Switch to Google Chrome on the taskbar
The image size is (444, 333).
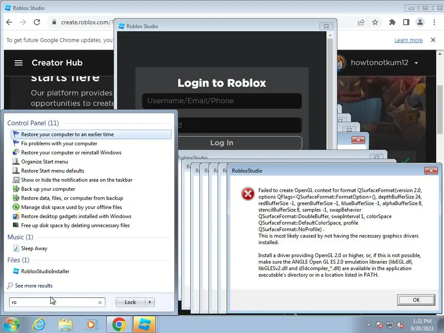coord(119,324)
